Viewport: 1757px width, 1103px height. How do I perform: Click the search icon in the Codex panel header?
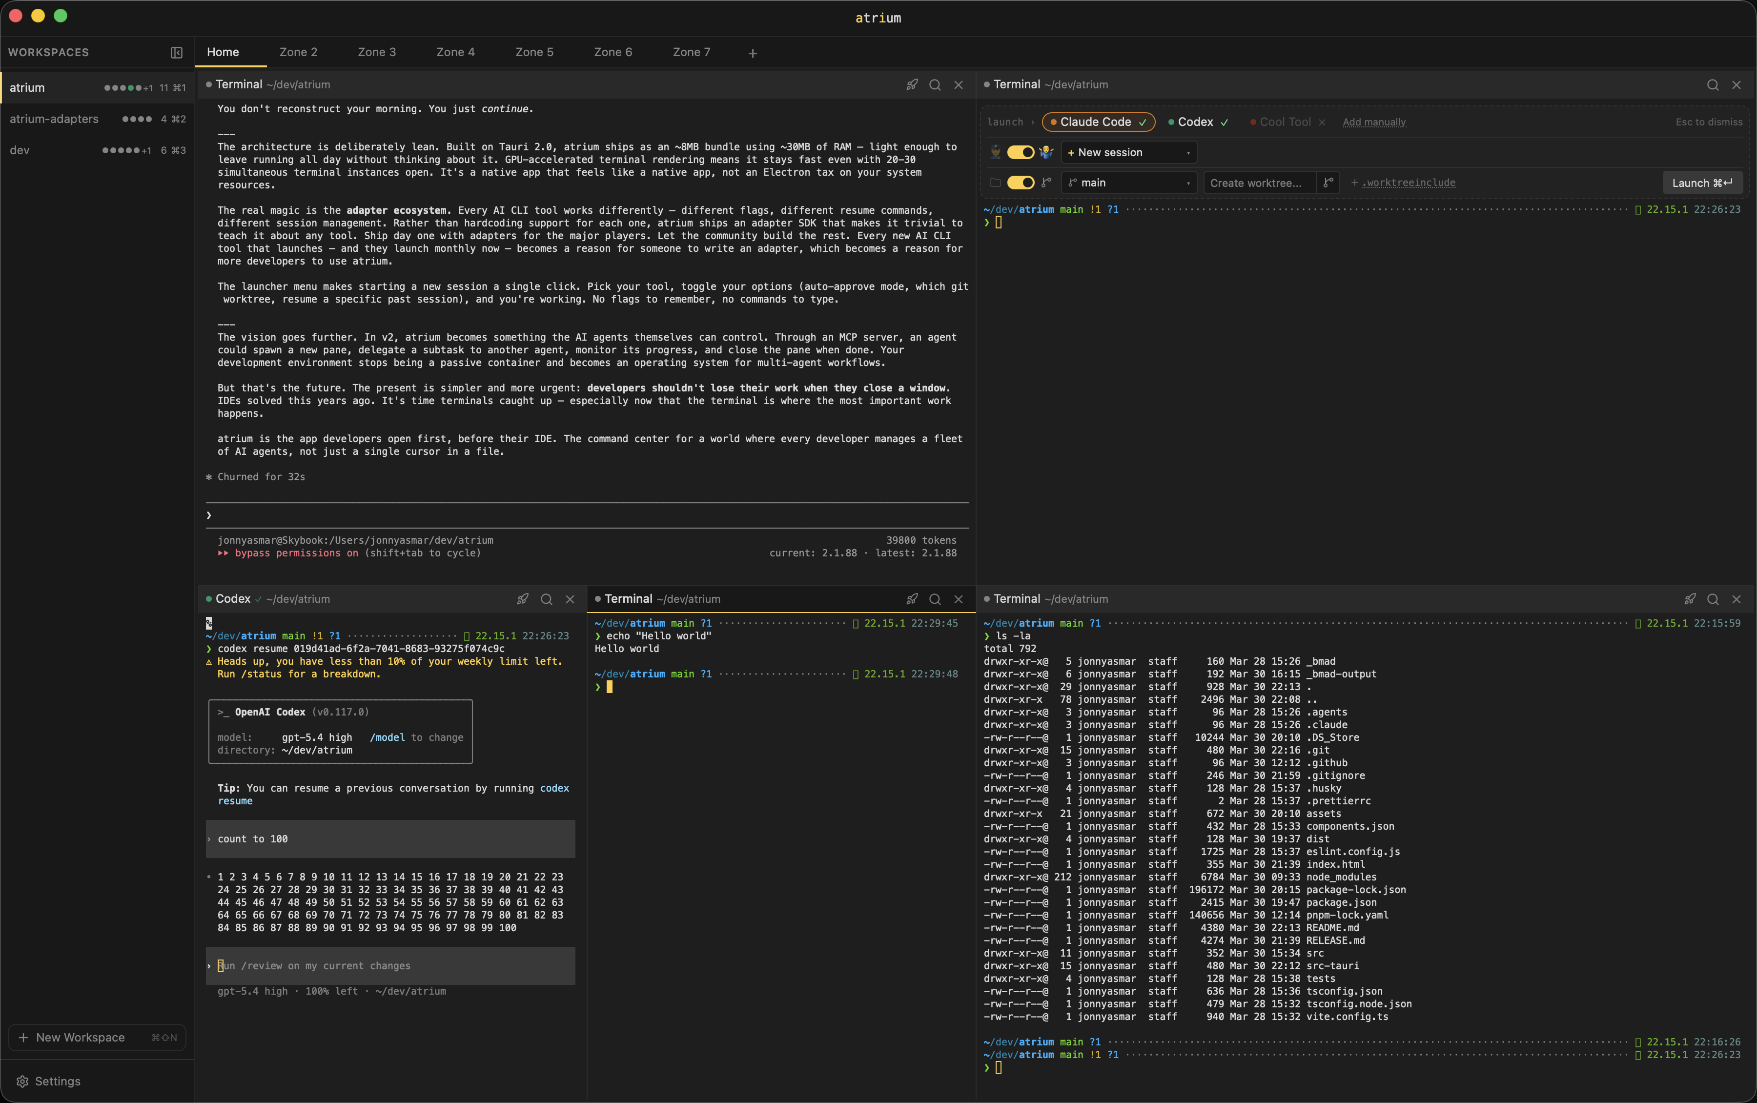[x=546, y=599]
